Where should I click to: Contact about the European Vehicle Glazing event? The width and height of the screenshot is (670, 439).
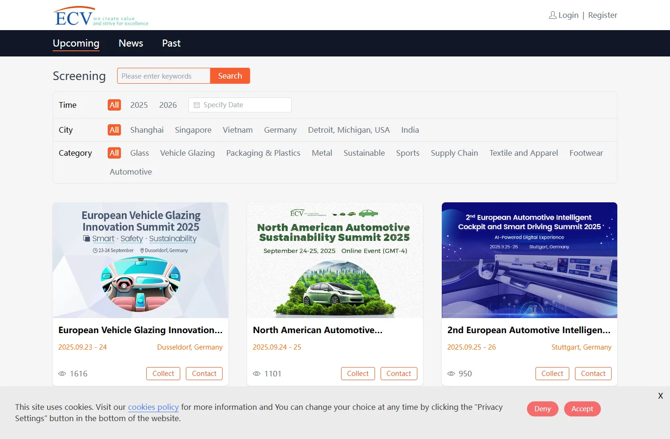(204, 374)
